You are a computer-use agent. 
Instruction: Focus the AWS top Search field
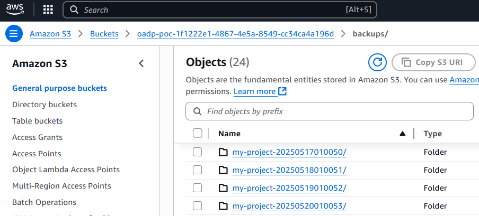pos(220,10)
